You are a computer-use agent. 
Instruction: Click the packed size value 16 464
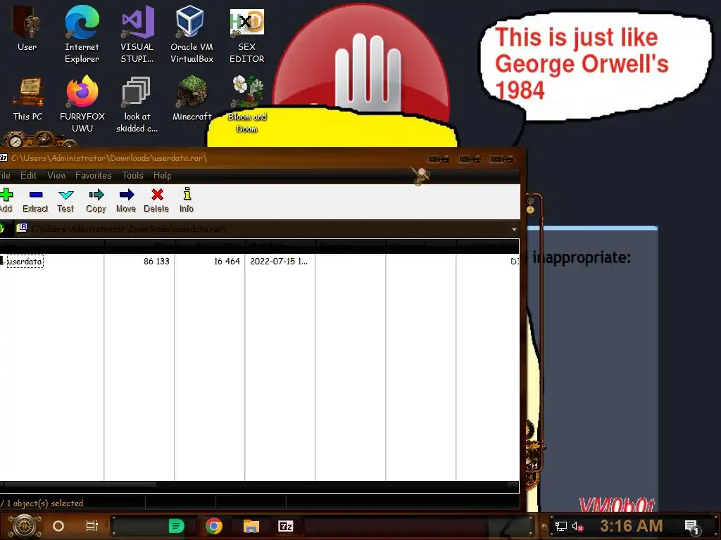(x=227, y=262)
